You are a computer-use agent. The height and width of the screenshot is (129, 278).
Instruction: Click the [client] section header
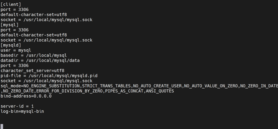pyautogui.click(x=11, y=4)
